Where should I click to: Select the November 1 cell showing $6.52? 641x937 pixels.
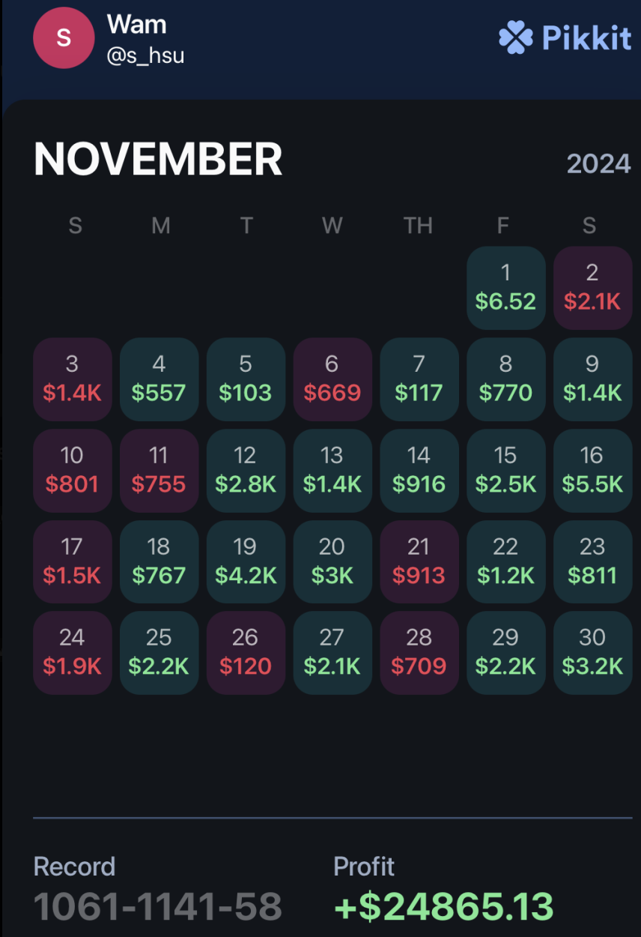(x=505, y=288)
